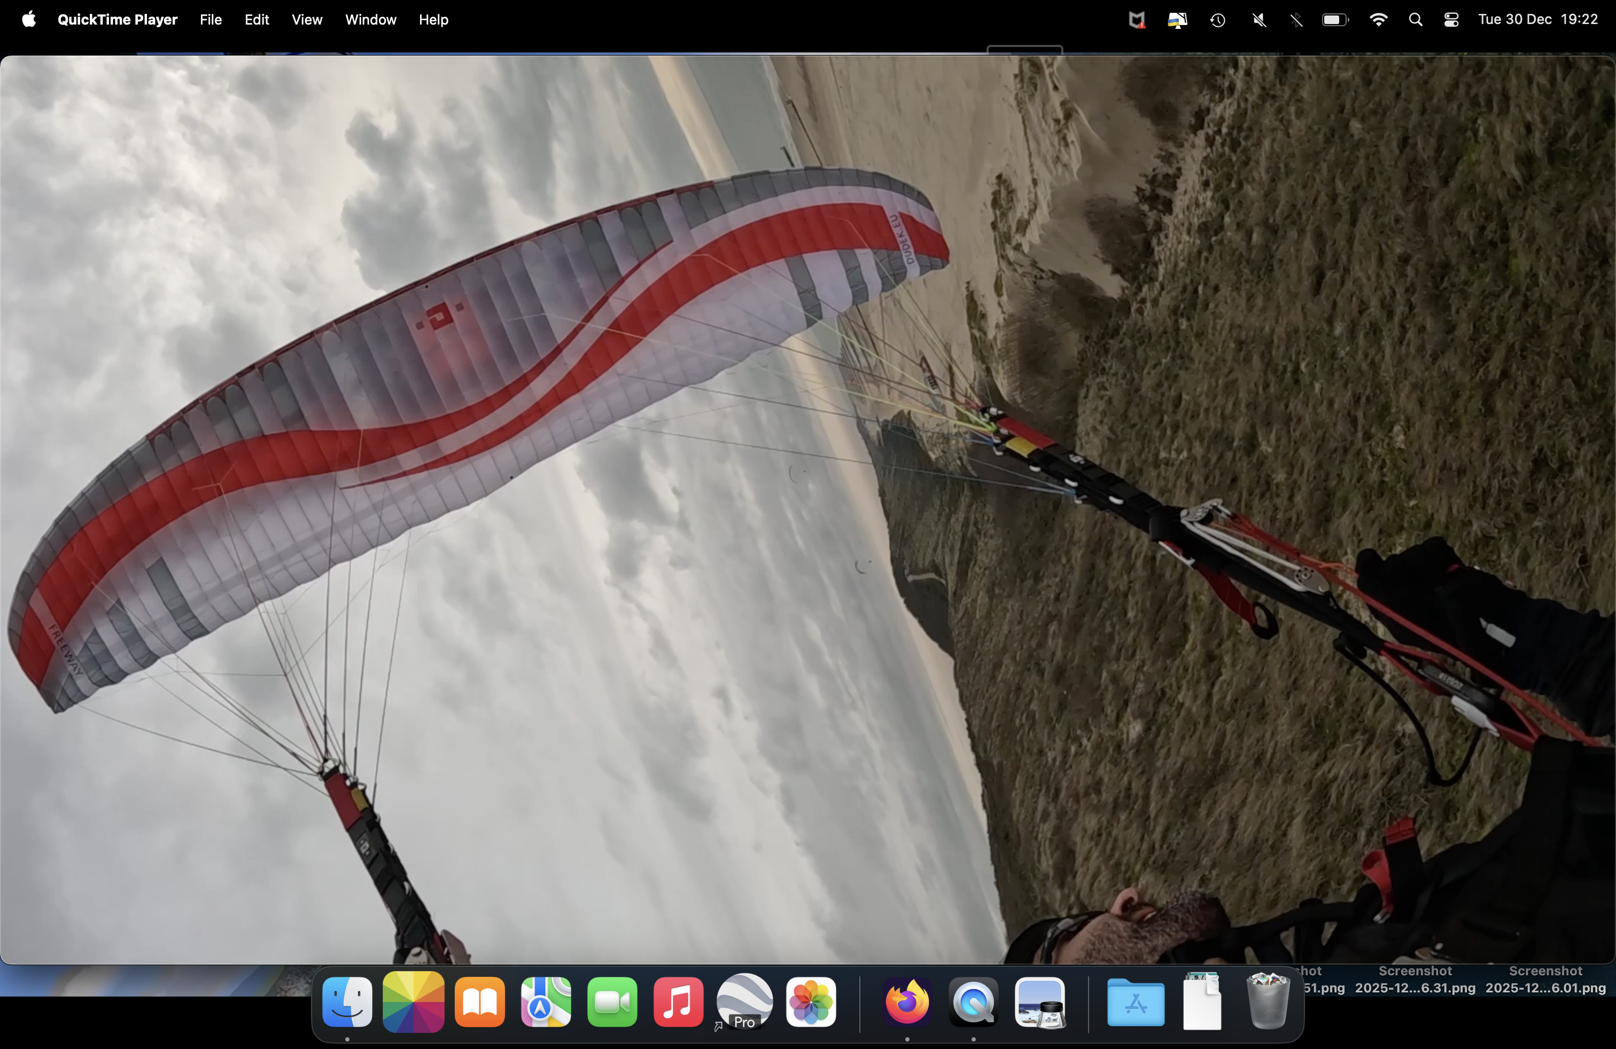Open the File menu
This screenshot has height=1049, width=1616.
tap(211, 20)
